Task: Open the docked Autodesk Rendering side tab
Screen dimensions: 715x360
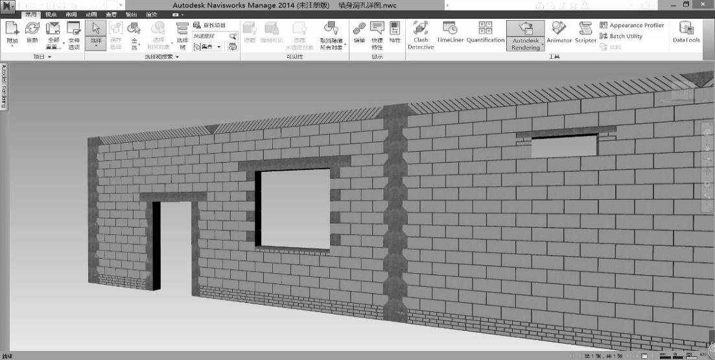Action: (x=4, y=86)
